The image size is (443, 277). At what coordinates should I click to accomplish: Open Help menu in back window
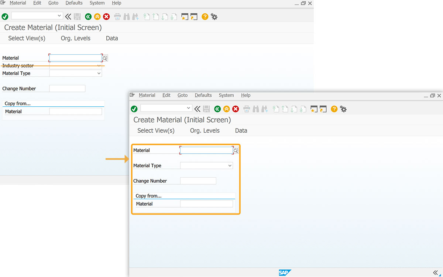pyautogui.click(x=117, y=3)
